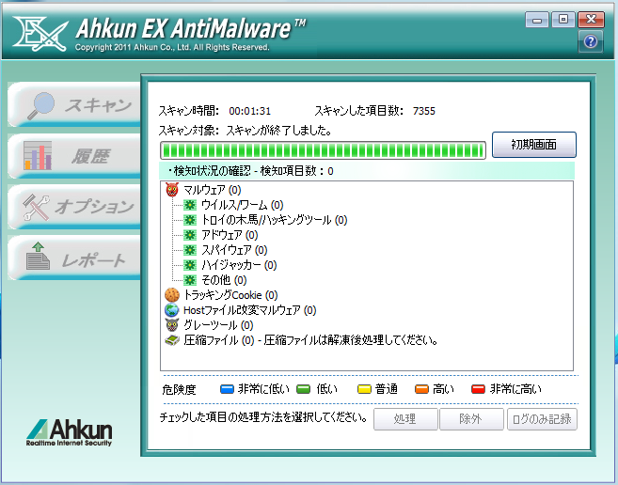
Task: Click the green icon beside その他
Action: (x=190, y=280)
